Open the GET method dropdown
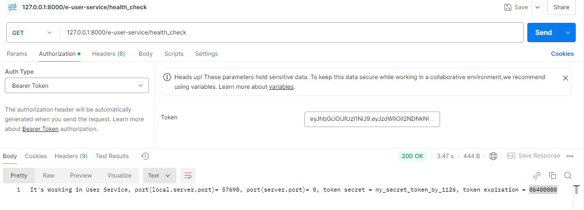This screenshot has height=210, width=584. [x=32, y=32]
